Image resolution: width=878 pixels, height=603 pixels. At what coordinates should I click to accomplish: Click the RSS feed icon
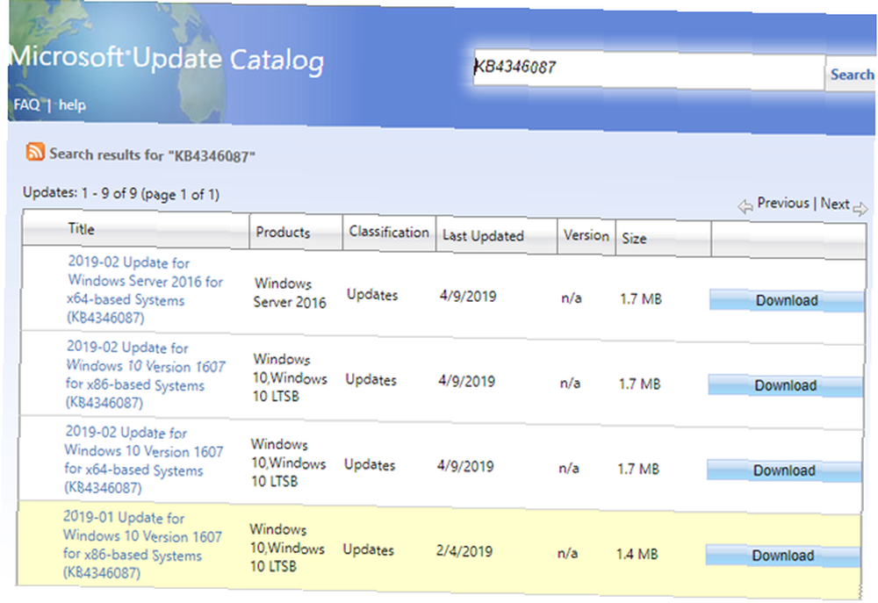pyautogui.click(x=35, y=151)
